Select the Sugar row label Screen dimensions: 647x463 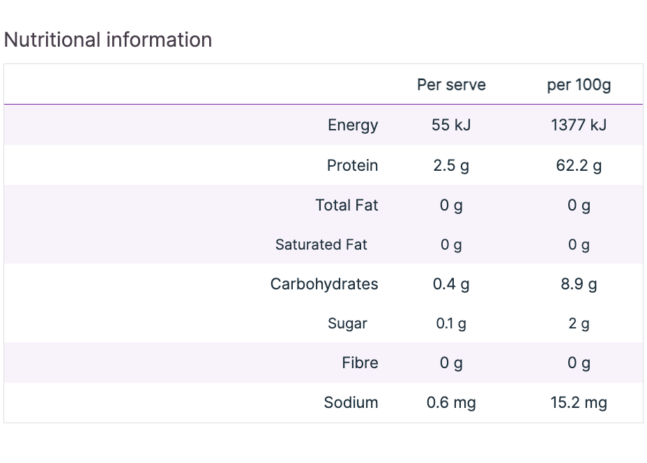pyautogui.click(x=347, y=324)
